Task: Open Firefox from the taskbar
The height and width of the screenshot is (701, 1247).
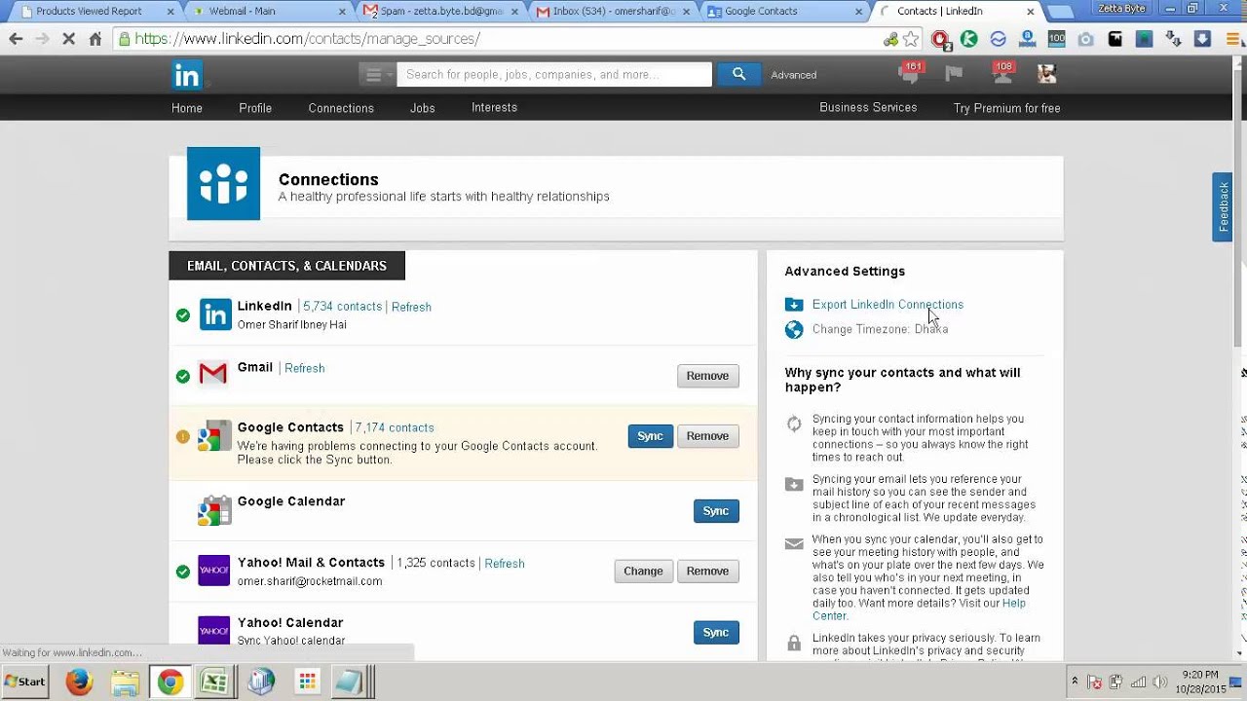Action: tap(79, 683)
